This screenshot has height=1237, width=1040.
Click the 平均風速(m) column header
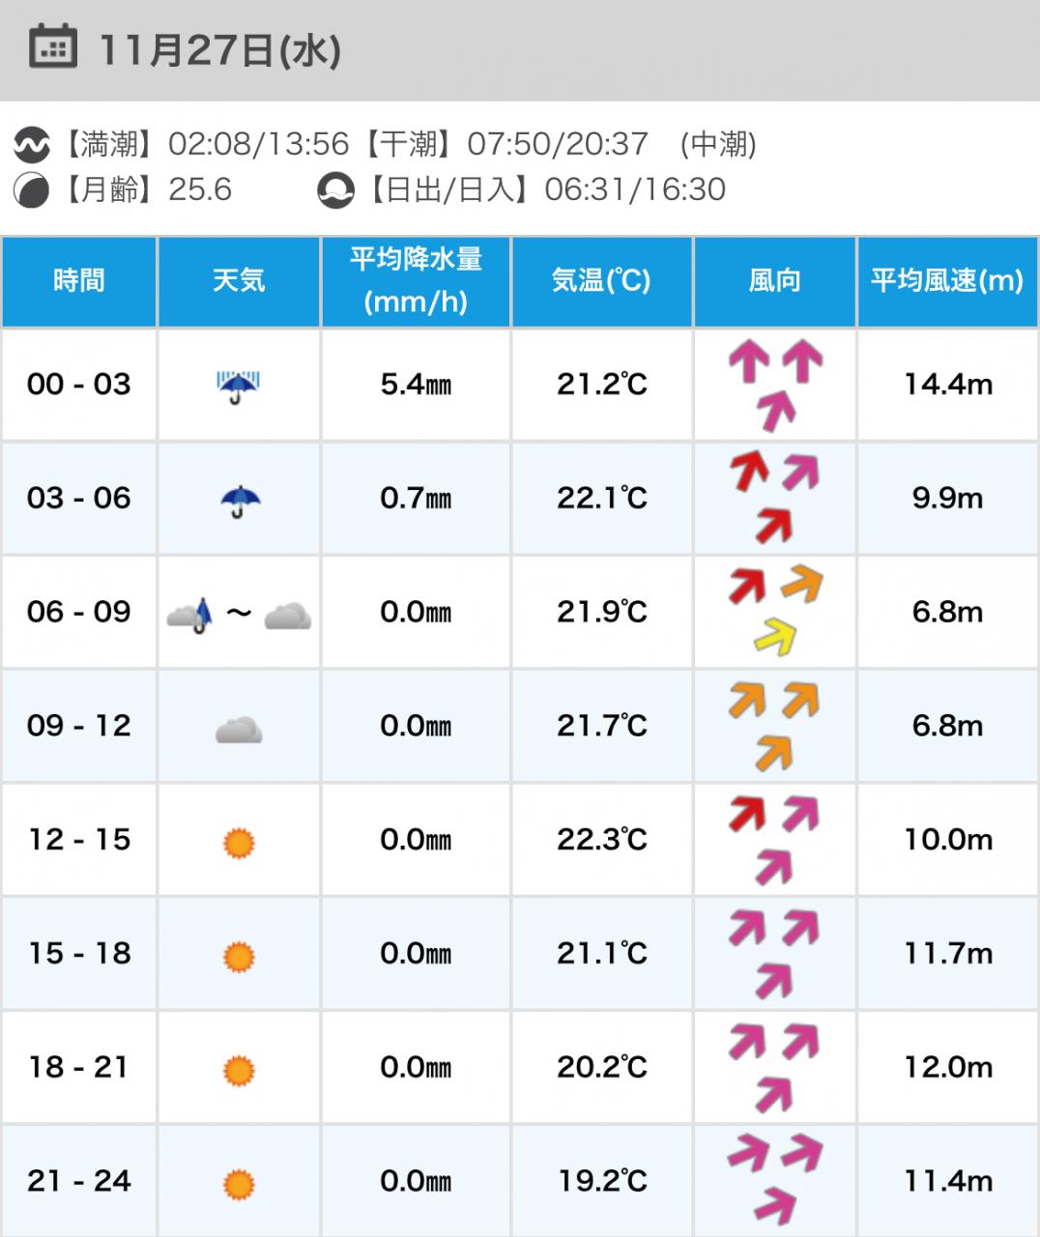947,281
